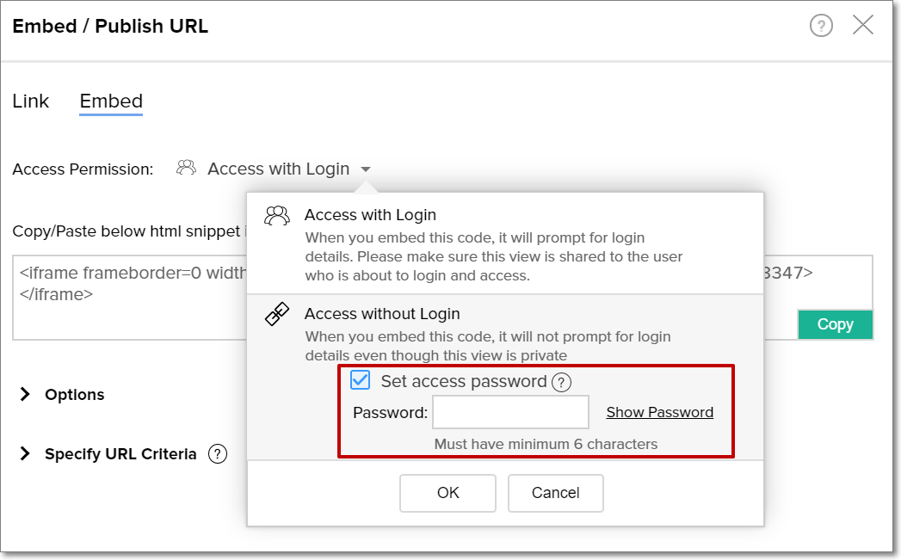The image size is (901, 560).
Task: Click the chain link icon for Access without Login
Action: [276, 315]
